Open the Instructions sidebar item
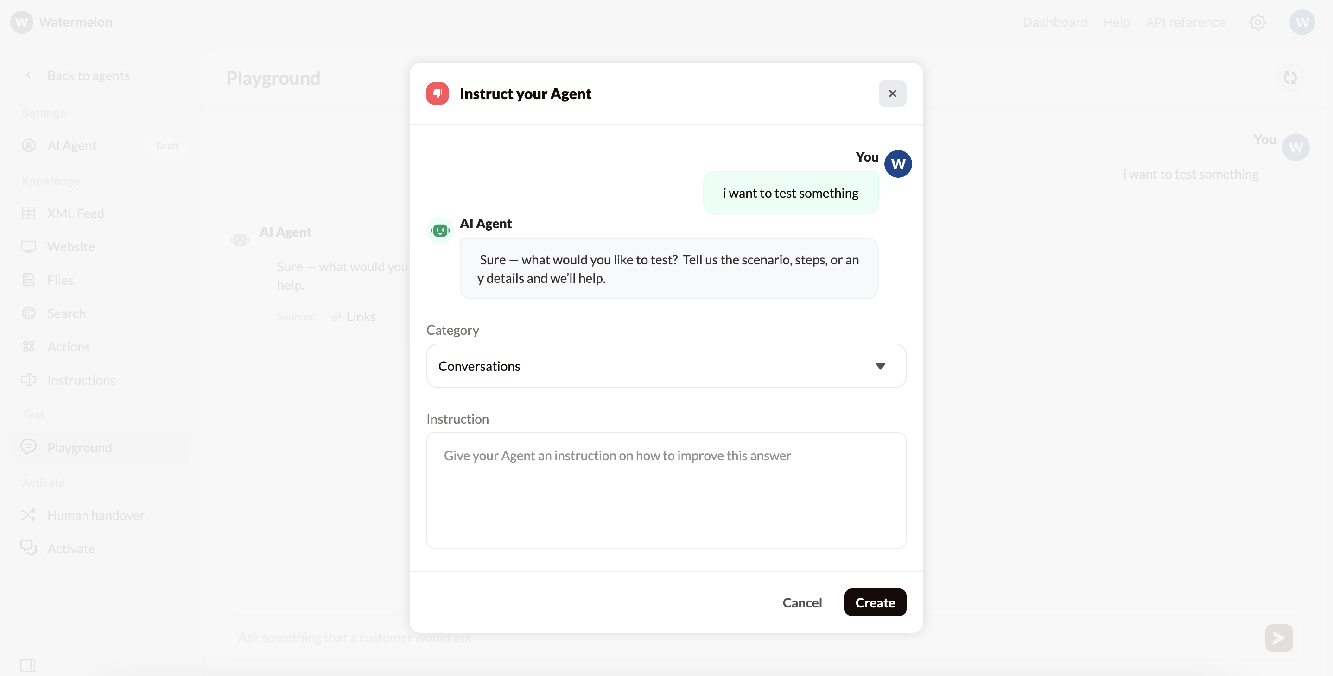The width and height of the screenshot is (1333, 676). (x=81, y=380)
